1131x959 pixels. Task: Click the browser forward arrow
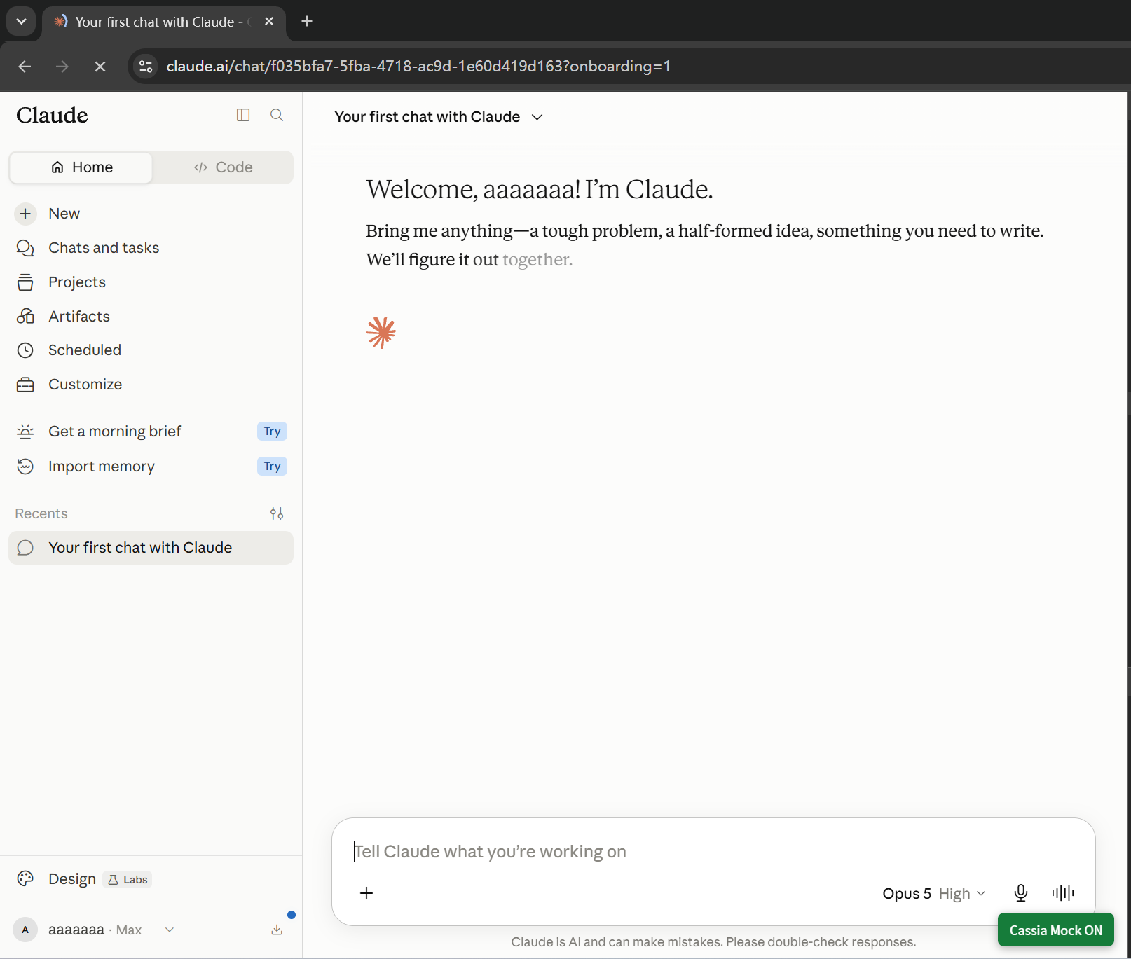click(x=62, y=67)
